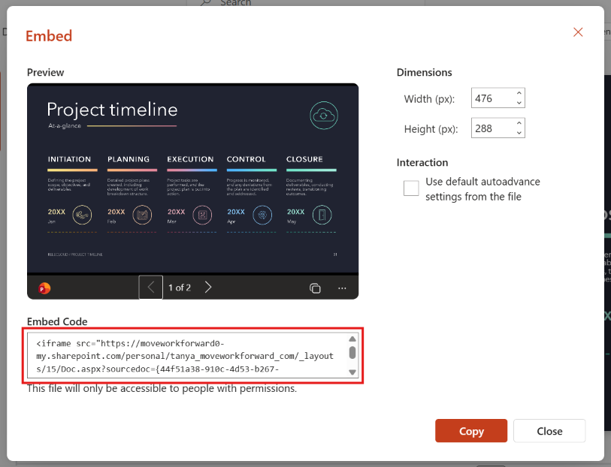Image resolution: width=611 pixels, height=467 pixels.
Task: Decrease the Height value with down arrow
Action: [519, 133]
